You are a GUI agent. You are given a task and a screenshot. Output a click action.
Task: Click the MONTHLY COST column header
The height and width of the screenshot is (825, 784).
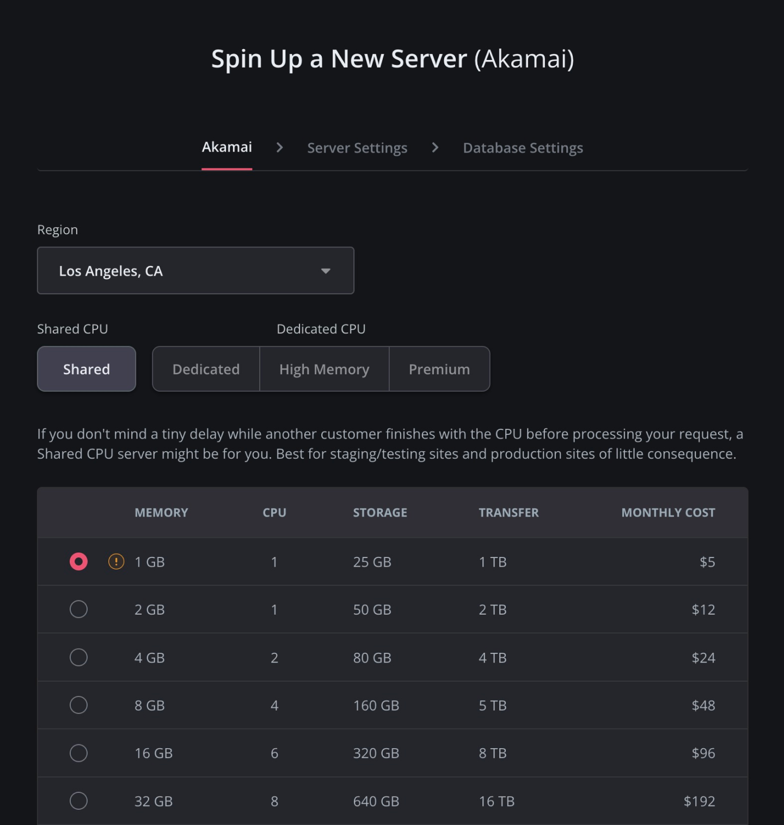tap(668, 513)
